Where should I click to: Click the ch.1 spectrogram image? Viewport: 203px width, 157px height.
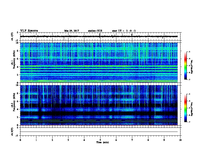(x=99, y=63)
